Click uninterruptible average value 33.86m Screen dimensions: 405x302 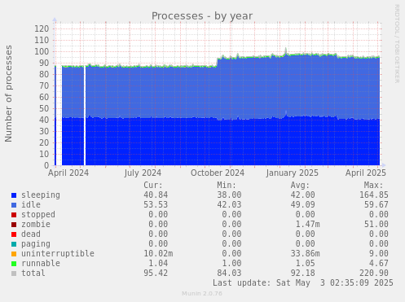coord(305,254)
